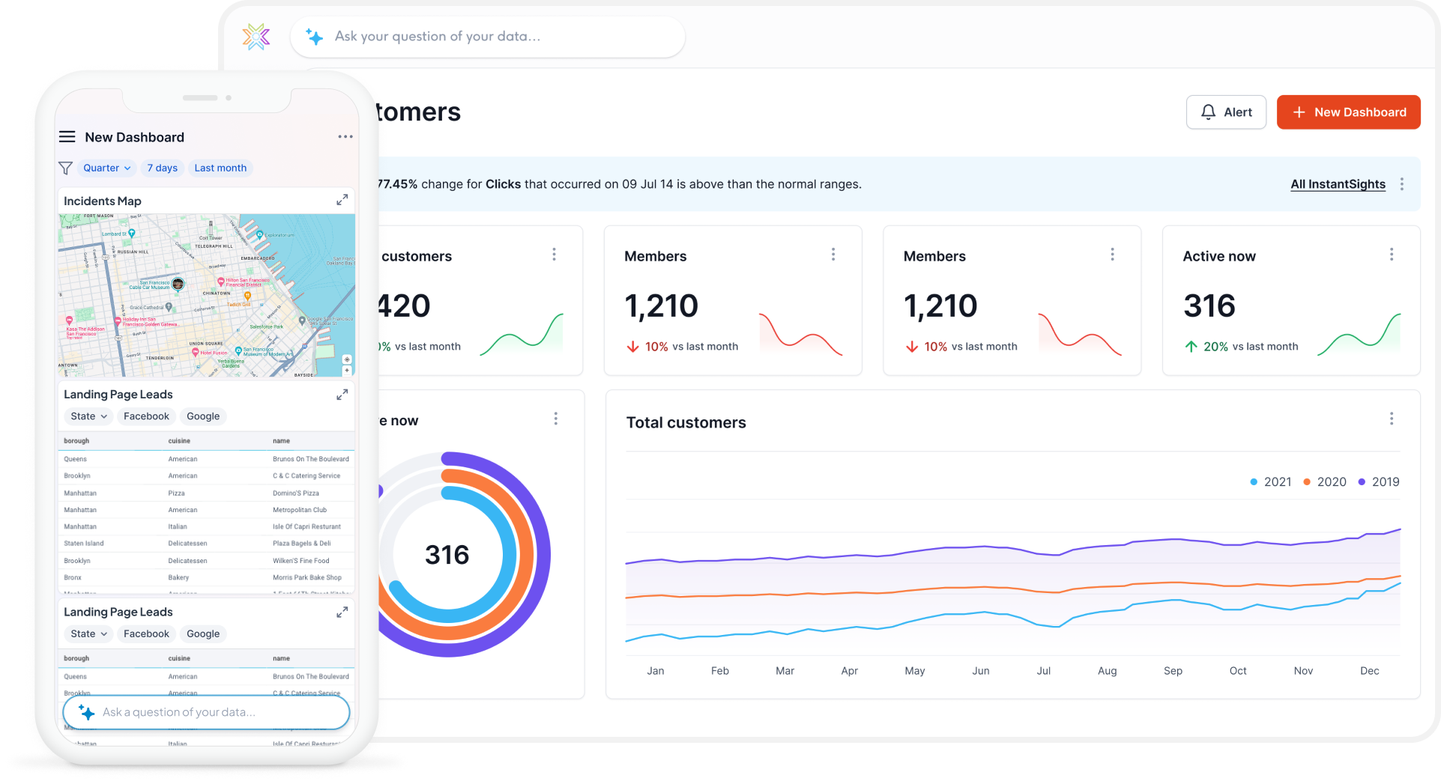Open the All InstantSights link
Image resolution: width=1441 pixels, height=784 pixels.
1338,184
